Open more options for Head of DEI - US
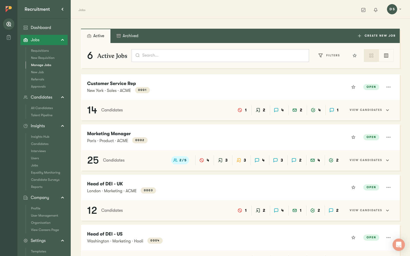 388,238
